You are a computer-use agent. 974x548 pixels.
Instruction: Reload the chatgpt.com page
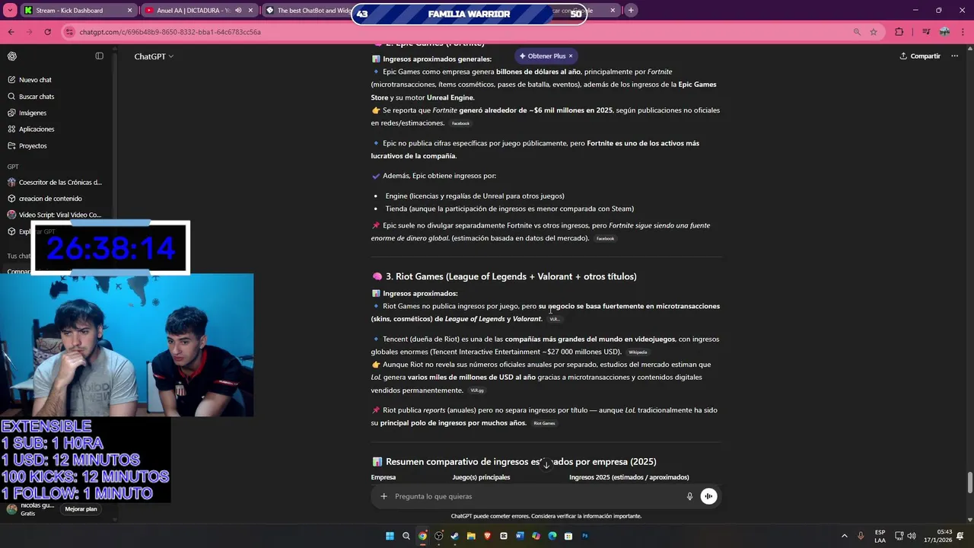click(47, 32)
